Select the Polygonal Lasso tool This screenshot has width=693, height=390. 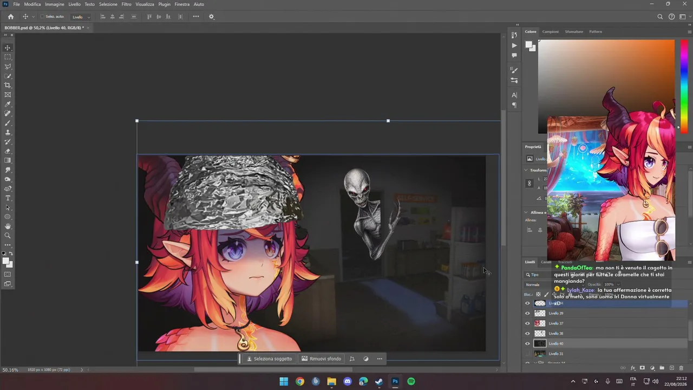point(8,67)
